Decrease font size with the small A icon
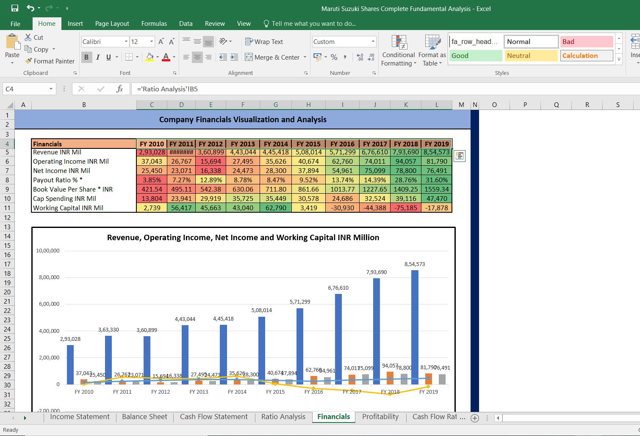Screen dimensions: 640x436 coord(172,41)
